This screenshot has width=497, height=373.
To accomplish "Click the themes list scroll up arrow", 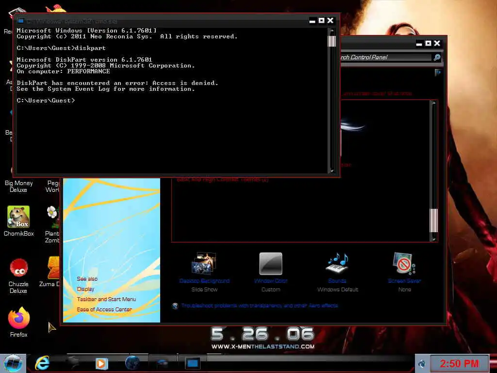I will coord(433,103).
